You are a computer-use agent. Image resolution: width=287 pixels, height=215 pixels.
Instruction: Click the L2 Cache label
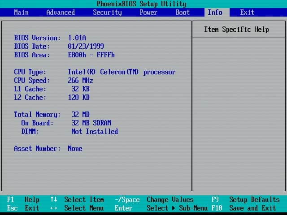click(x=30, y=98)
